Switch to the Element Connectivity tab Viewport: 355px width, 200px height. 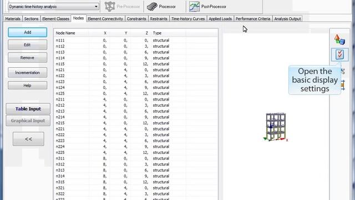[x=105, y=19]
